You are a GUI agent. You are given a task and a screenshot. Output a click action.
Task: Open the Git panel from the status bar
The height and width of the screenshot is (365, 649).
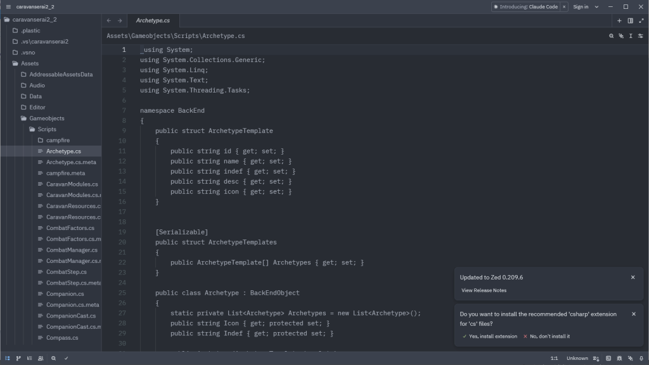(x=18, y=358)
